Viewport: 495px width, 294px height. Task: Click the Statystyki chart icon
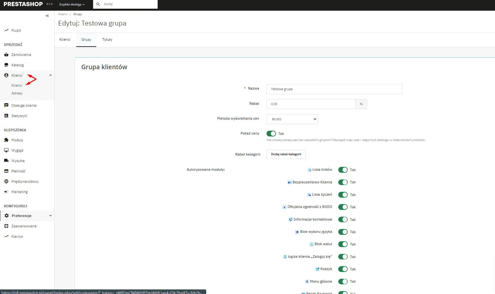pos(6,116)
